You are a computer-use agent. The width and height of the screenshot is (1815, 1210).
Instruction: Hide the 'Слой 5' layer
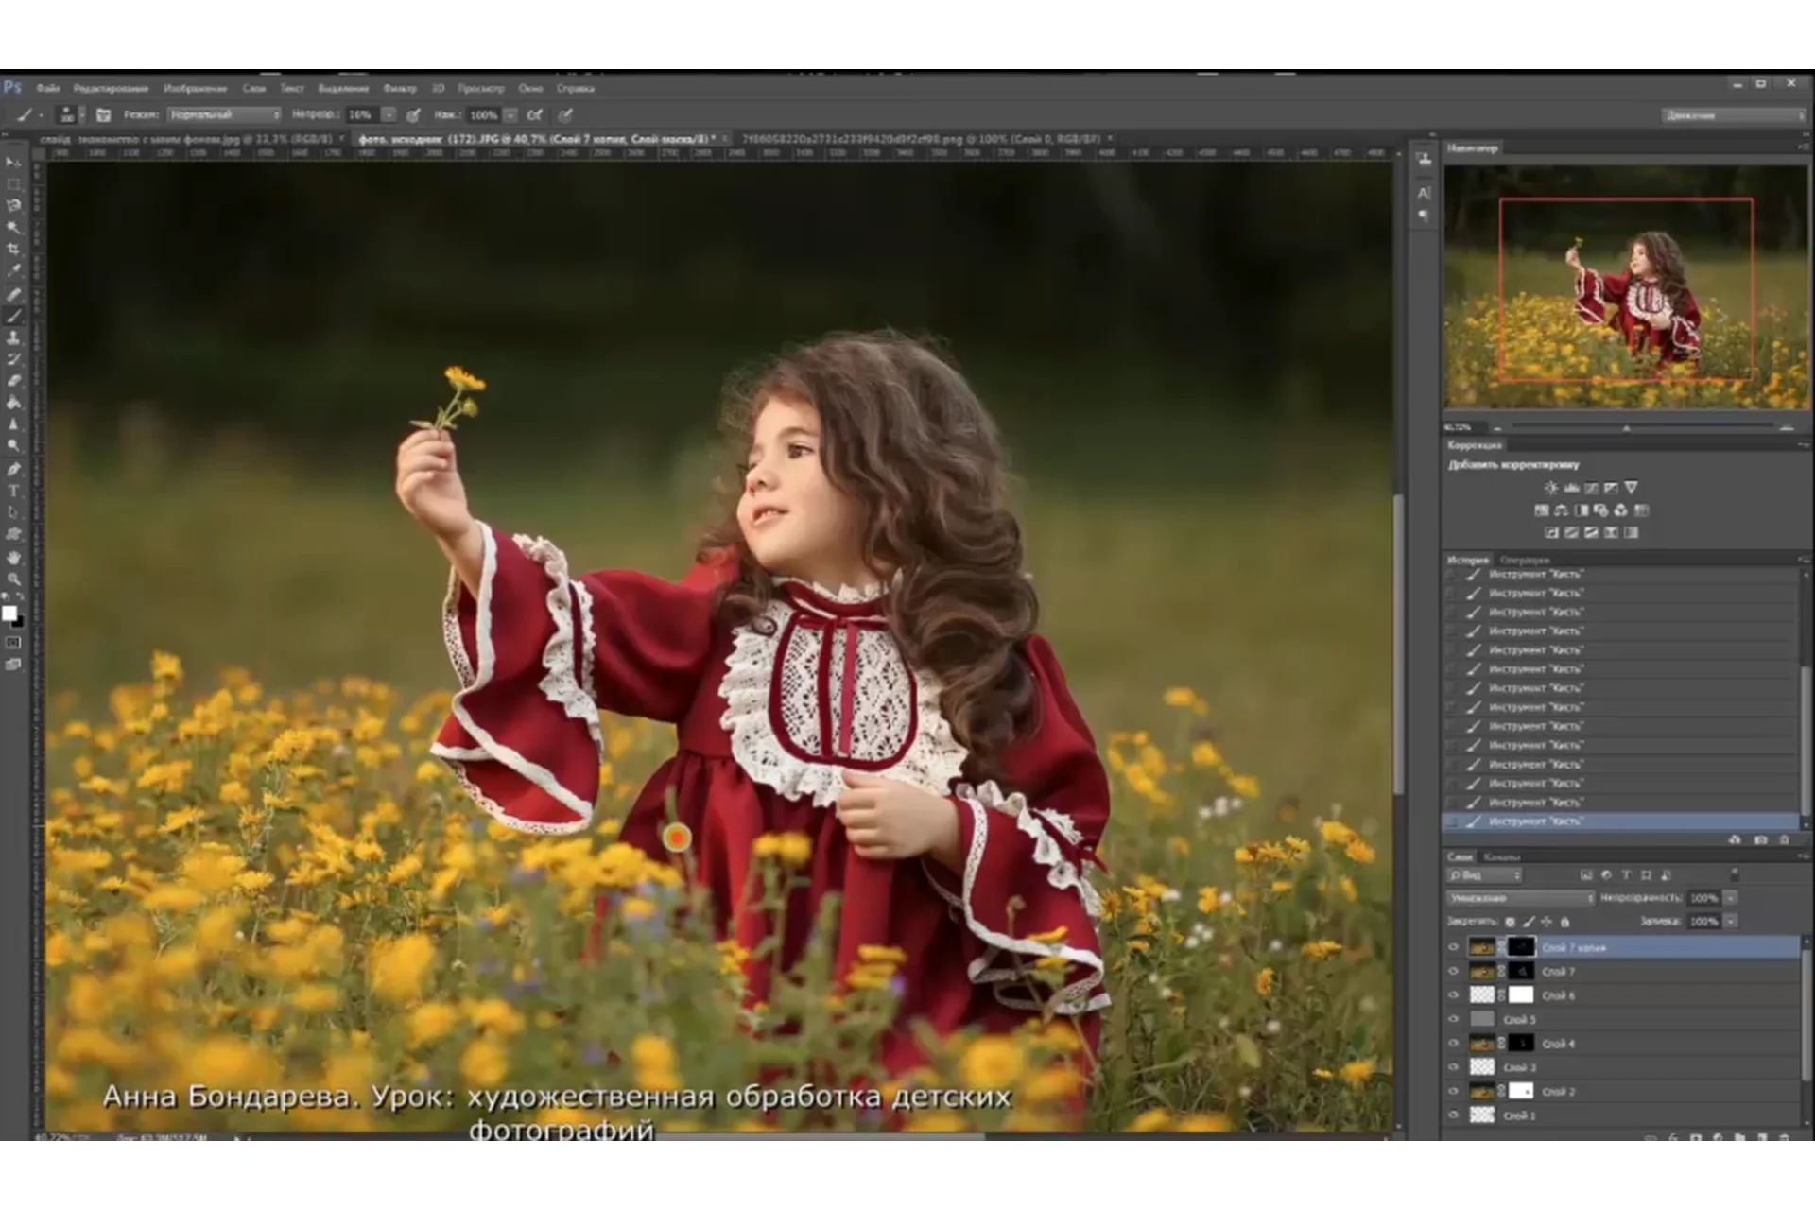coord(1456,1020)
